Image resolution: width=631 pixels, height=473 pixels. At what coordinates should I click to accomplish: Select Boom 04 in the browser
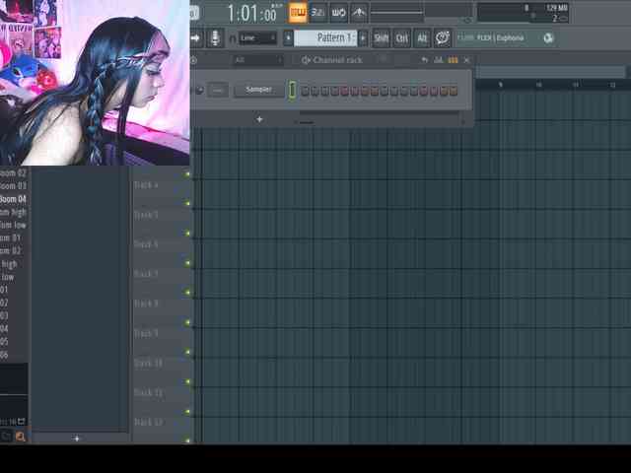point(14,199)
